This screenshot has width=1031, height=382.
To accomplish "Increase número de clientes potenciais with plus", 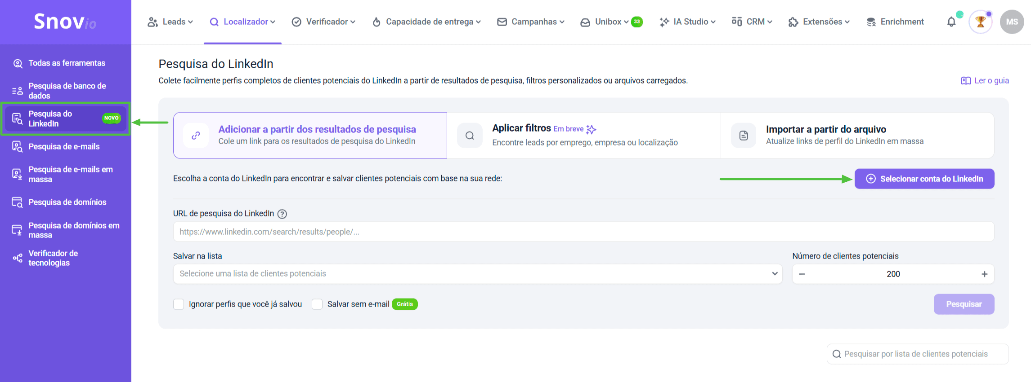I will (x=984, y=274).
